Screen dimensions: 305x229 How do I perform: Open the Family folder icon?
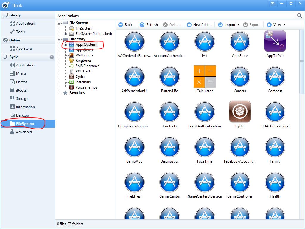pos(275,147)
